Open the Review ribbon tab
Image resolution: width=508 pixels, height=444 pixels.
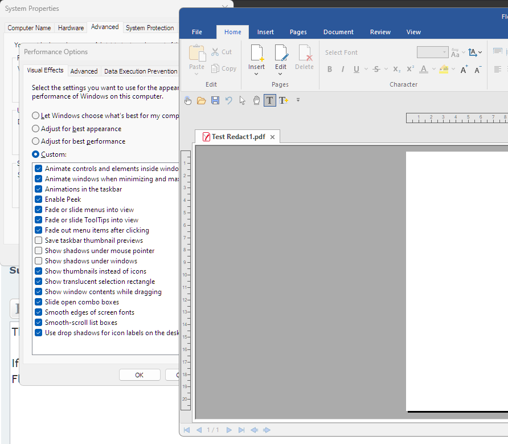(x=381, y=32)
